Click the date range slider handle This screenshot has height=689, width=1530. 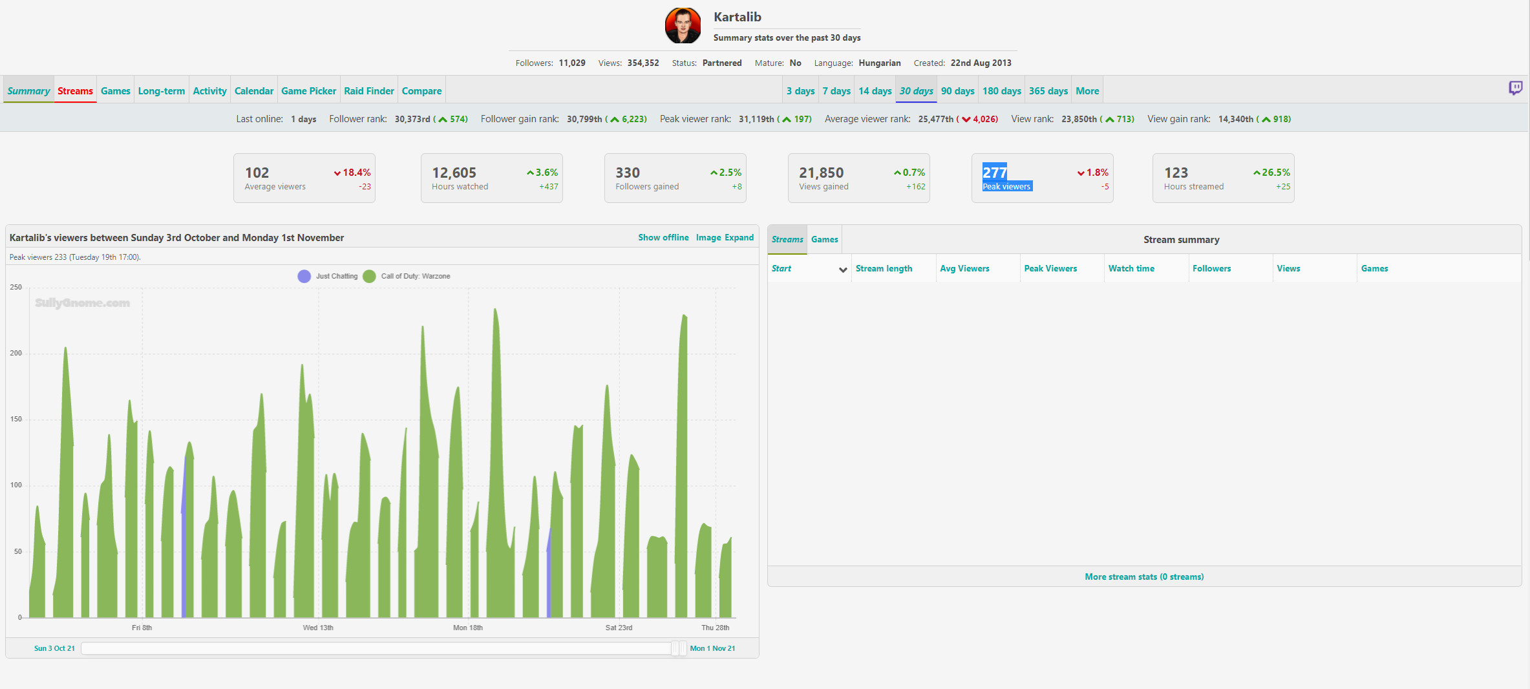678,648
